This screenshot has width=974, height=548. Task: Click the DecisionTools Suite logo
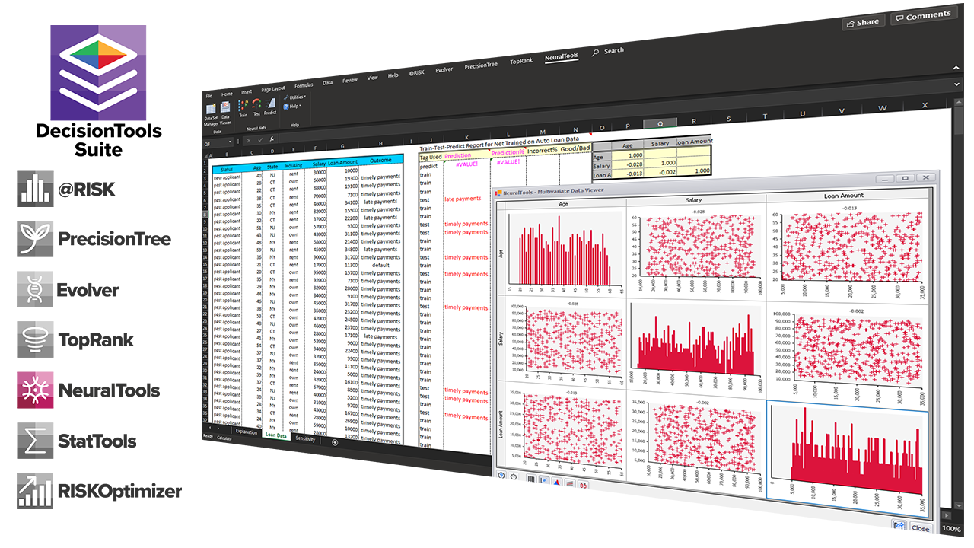pos(98,72)
